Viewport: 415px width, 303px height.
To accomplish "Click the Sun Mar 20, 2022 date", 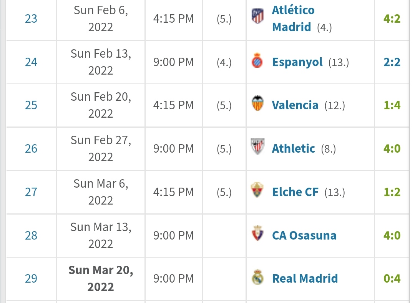I will pyautogui.click(x=101, y=278).
